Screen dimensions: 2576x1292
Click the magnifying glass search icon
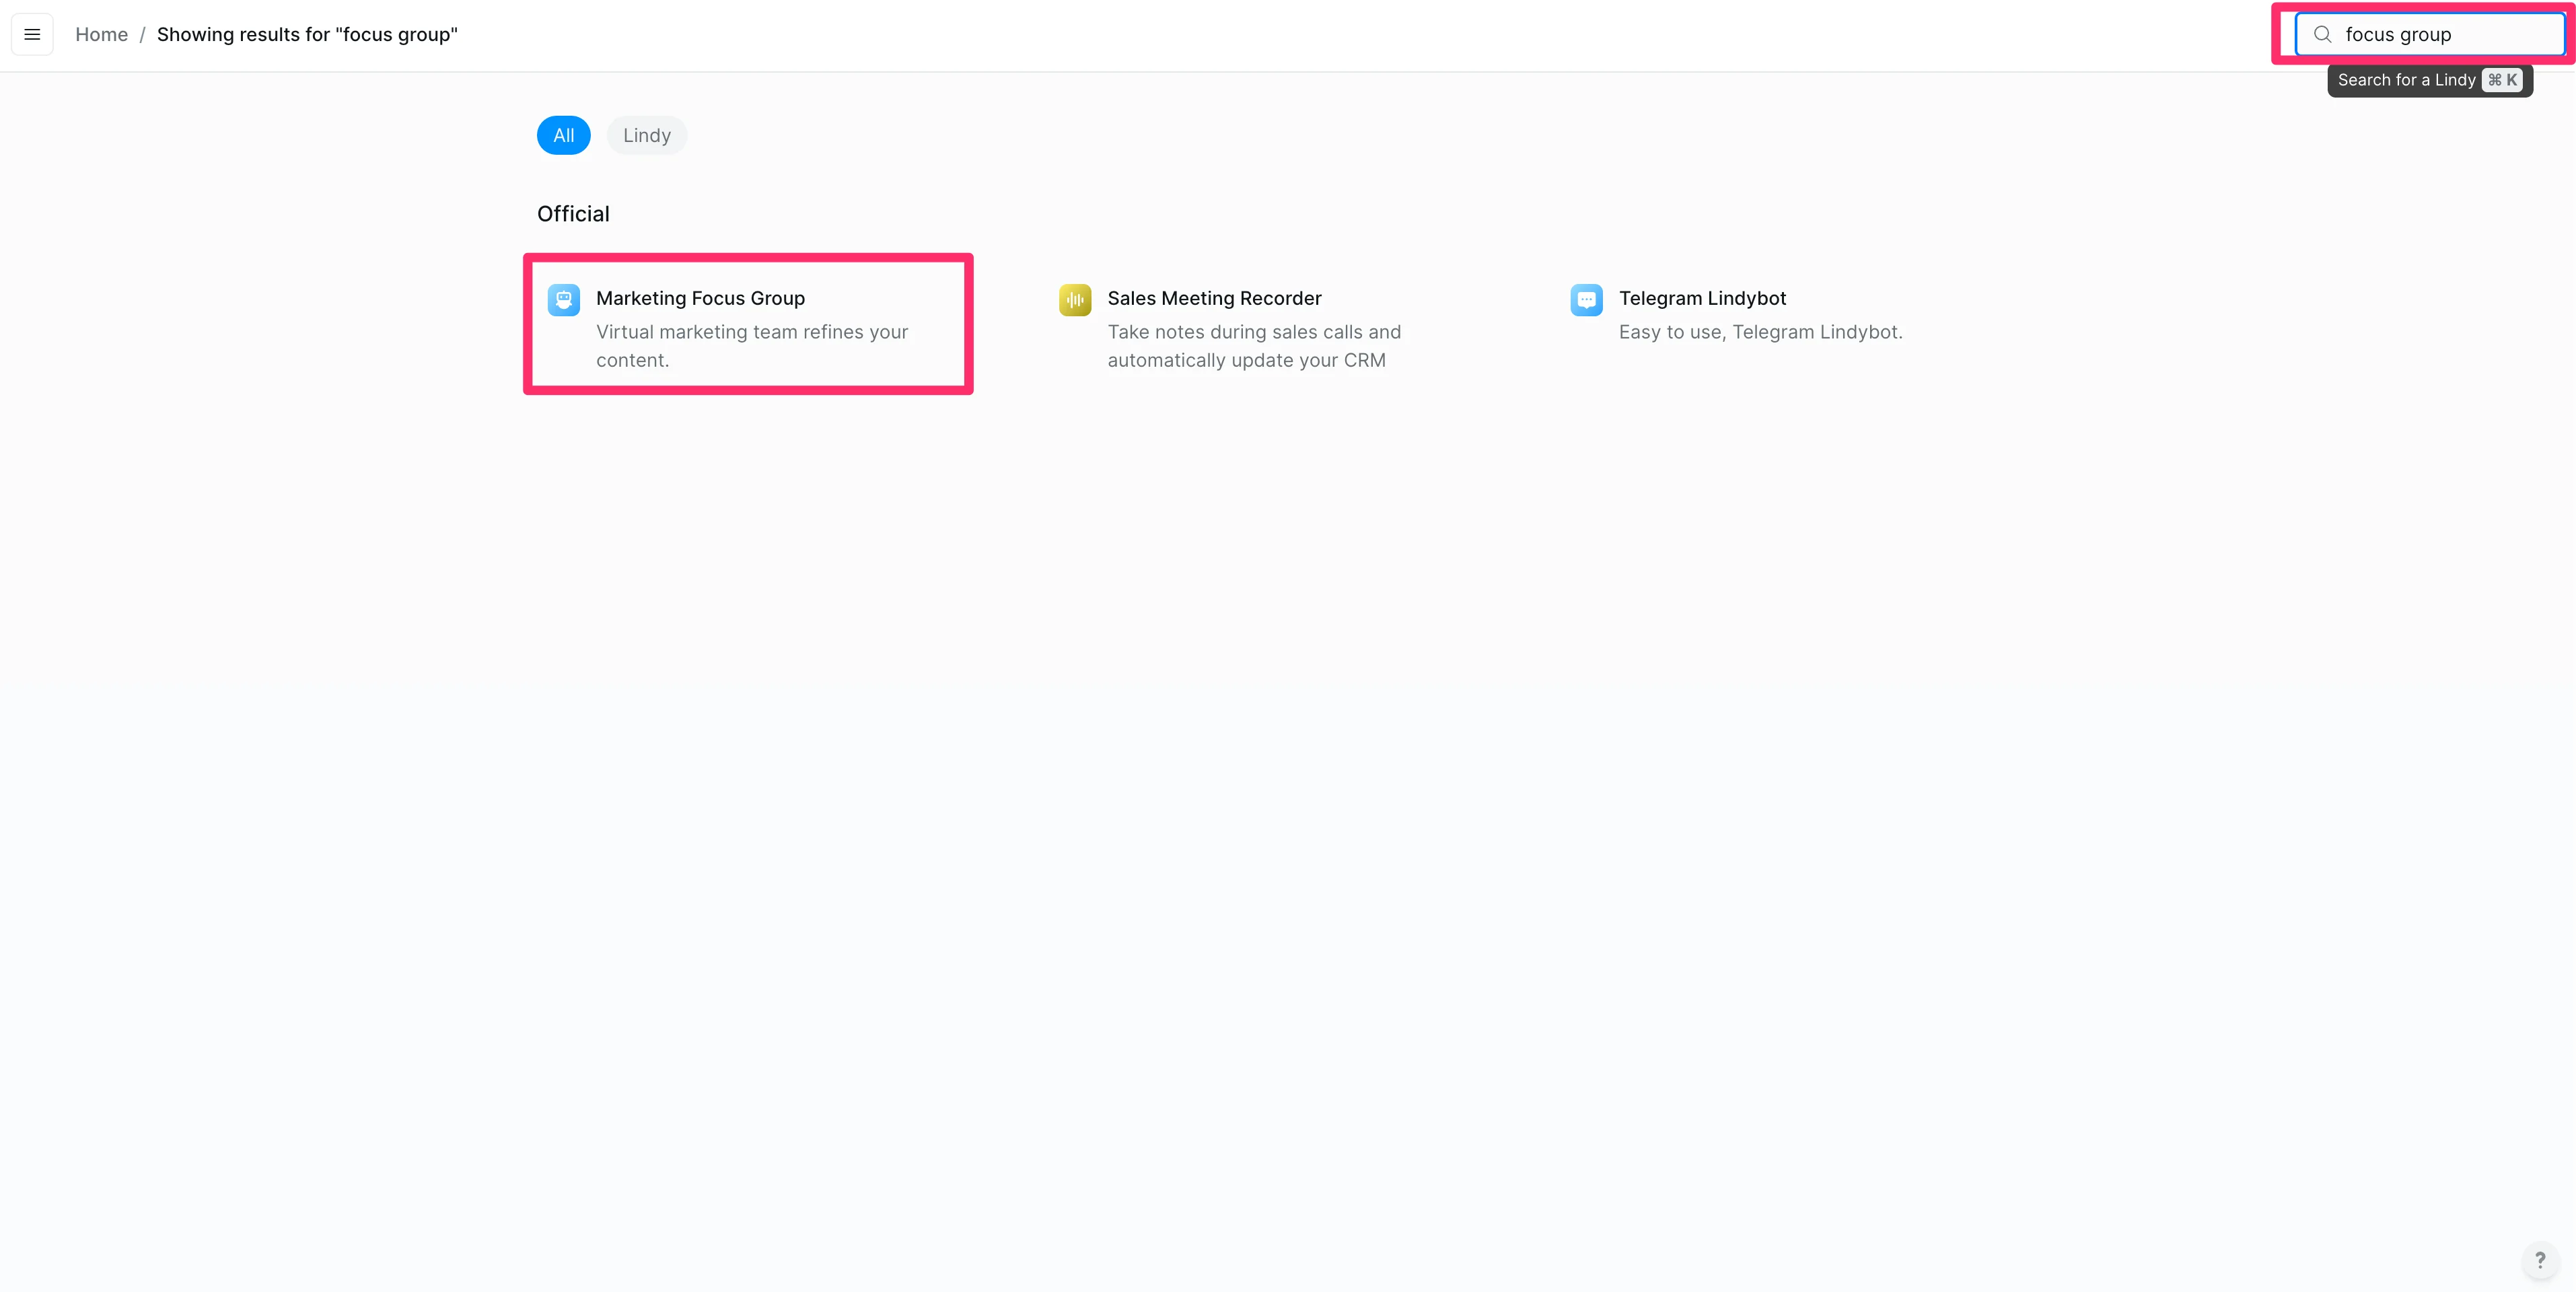(2322, 34)
